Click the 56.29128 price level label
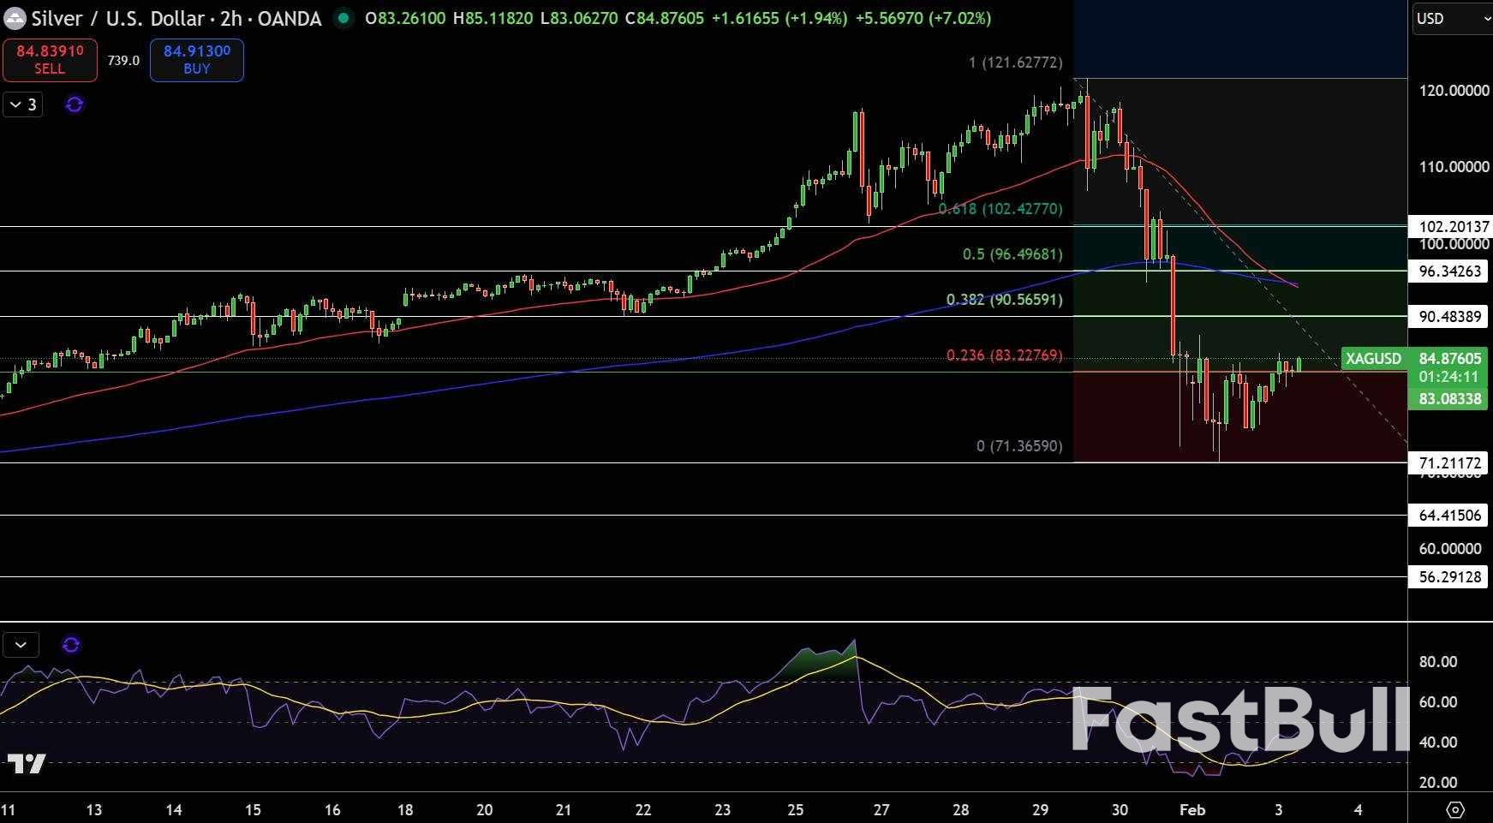Image resolution: width=1493 pixels, height=823 pixels. pyautogui.click(x=1449, y=576)
